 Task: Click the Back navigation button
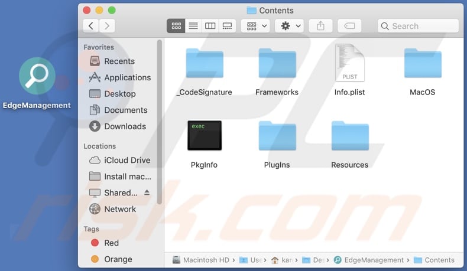pos(90,26)
